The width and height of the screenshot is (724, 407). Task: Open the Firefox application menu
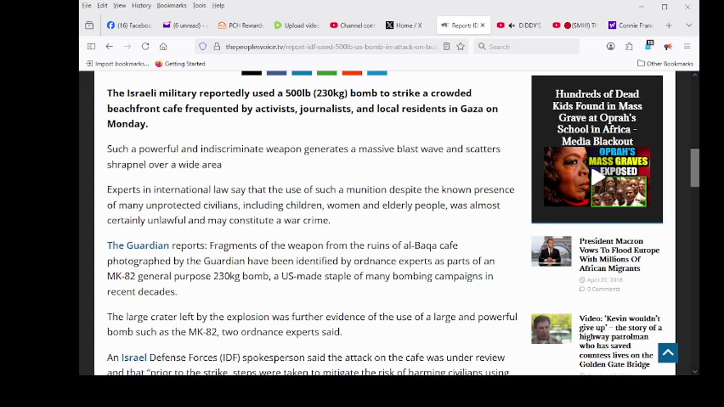click(687, 46)
